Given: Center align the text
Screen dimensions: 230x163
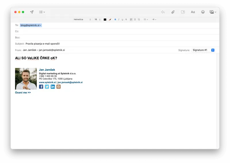Looking at the screenshot, I should pos(135,20).
